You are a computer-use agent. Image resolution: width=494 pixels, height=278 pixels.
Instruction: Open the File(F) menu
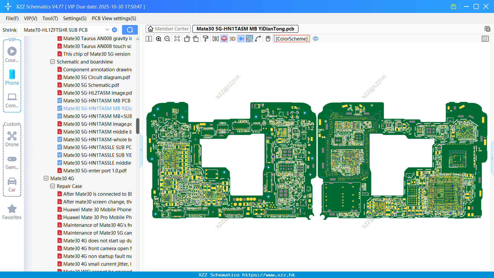coord(12,18)
